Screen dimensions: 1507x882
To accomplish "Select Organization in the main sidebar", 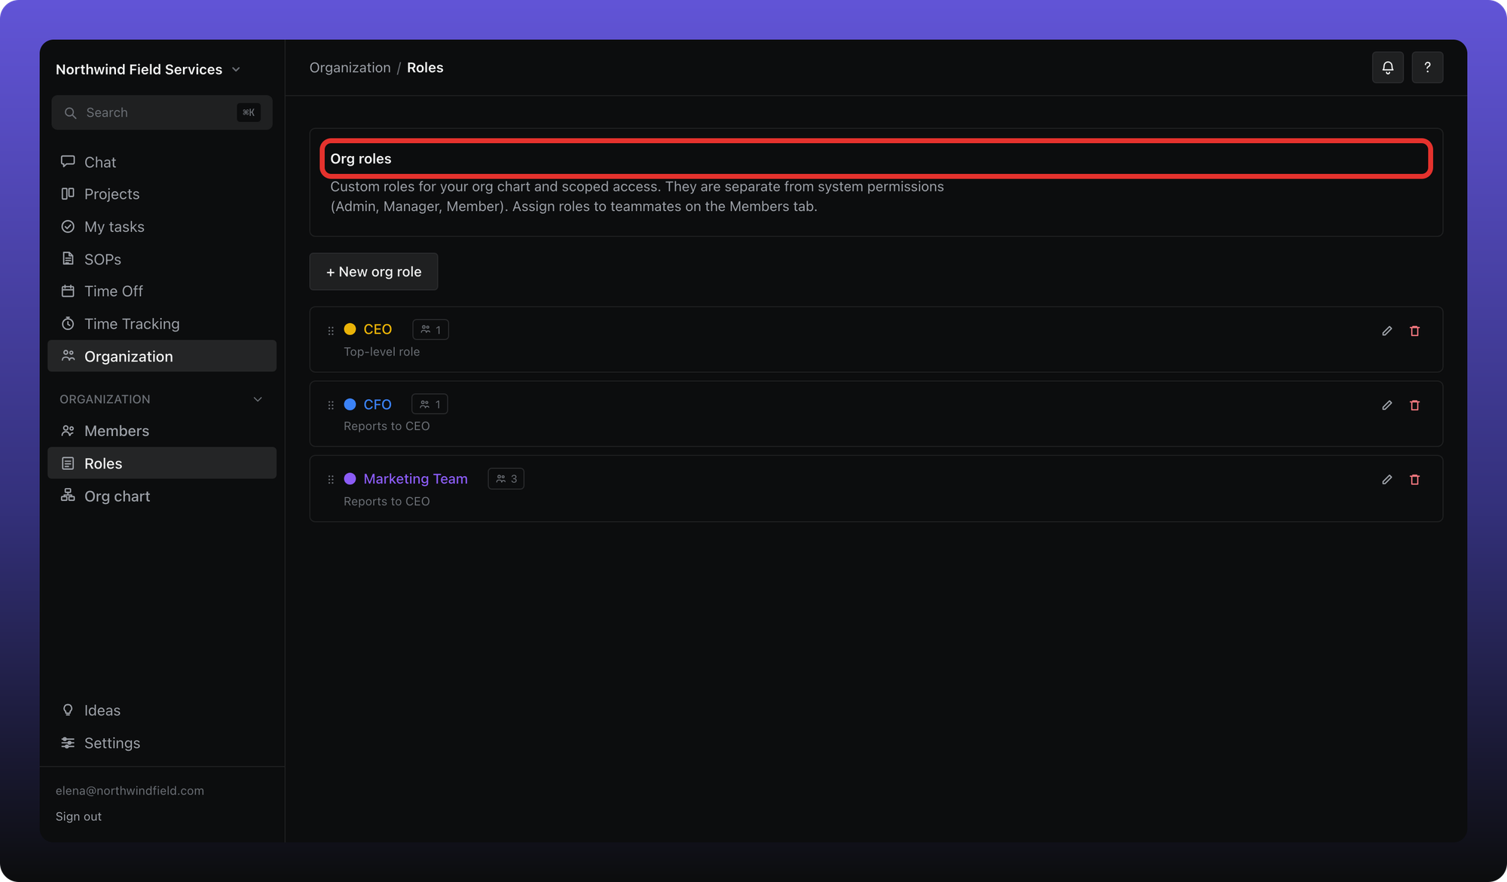I will pos(162,356).
